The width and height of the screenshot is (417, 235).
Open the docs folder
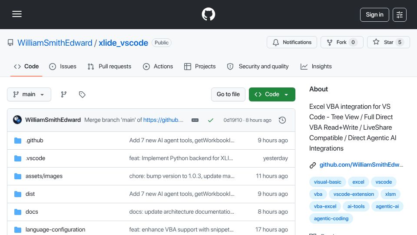pos(32,212)
